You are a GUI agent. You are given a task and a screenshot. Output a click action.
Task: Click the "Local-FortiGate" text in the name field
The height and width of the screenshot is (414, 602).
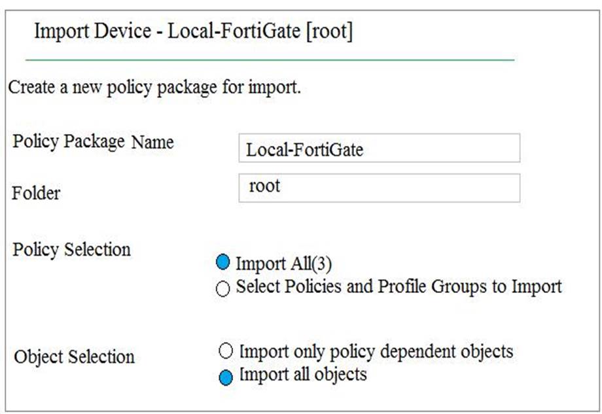pyautogui.click(x=304, y=150)
